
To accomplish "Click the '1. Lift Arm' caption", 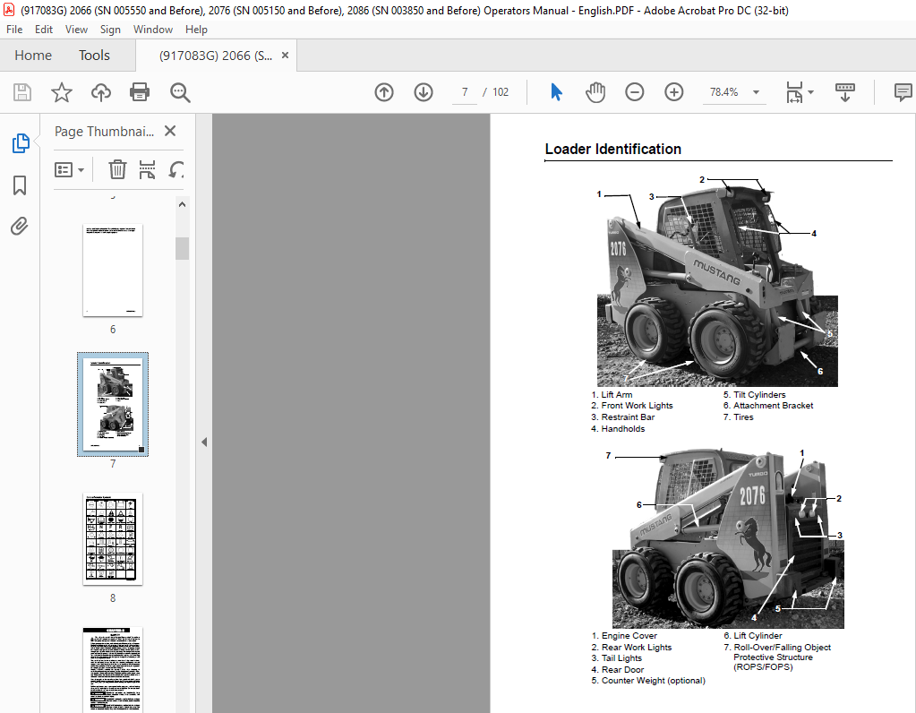I will click(x=612, y=394).
